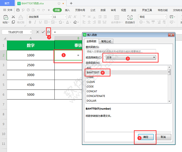Toggle Italic formatting
182x152 pixels.
(x=35, y=22)
